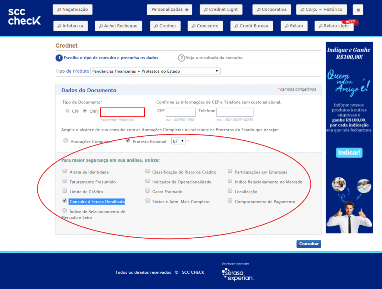Uncheck Consulta à Serasa Detalhado
Viewport: 382px width, 289px height.
(x=65, y=201)
